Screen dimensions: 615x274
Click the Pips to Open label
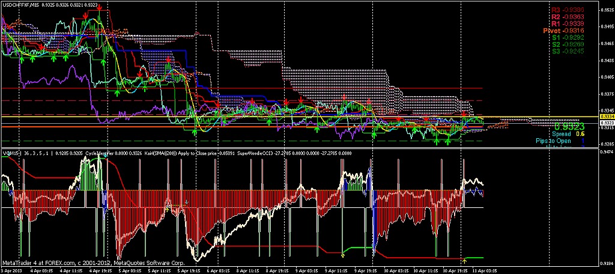tap(553, 141)
